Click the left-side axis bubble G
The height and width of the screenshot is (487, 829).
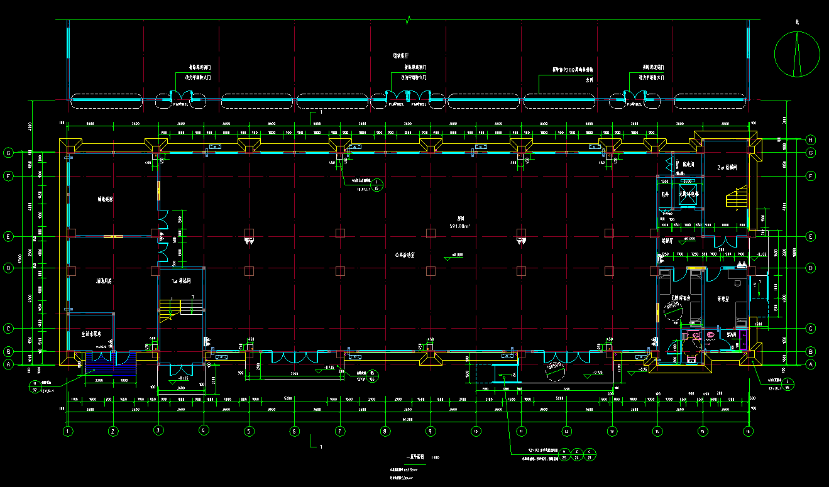click(9, 153)
